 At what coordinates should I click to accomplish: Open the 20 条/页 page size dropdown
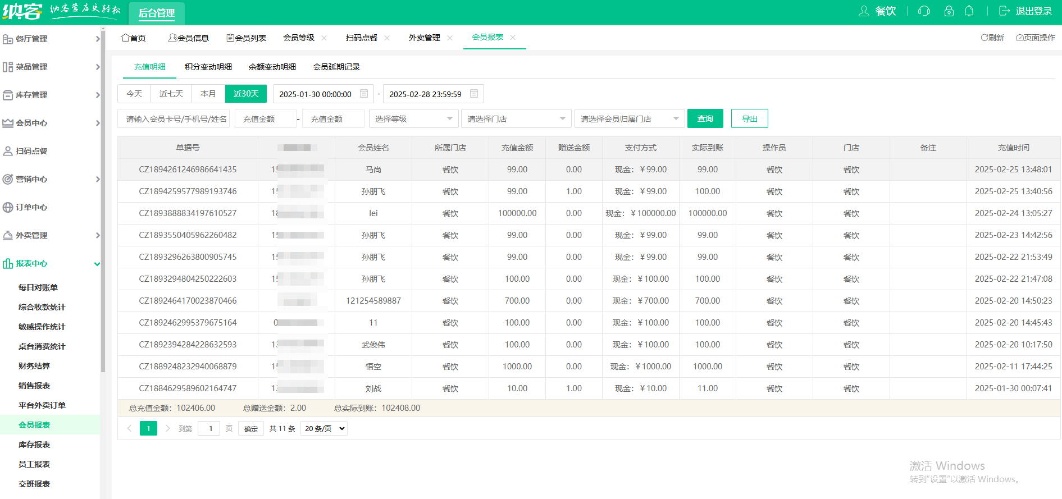(x=324, y=429)
